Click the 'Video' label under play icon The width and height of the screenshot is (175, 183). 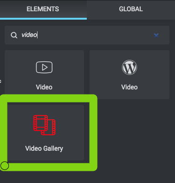pos(44,87)
